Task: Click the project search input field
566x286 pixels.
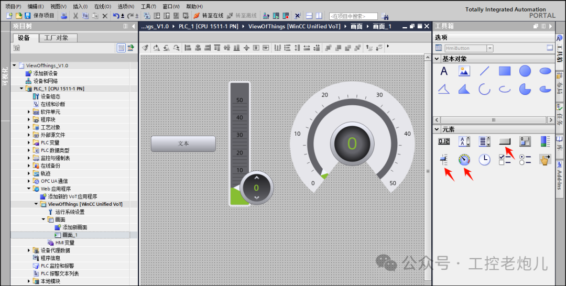Action: [x=353, y=16]
